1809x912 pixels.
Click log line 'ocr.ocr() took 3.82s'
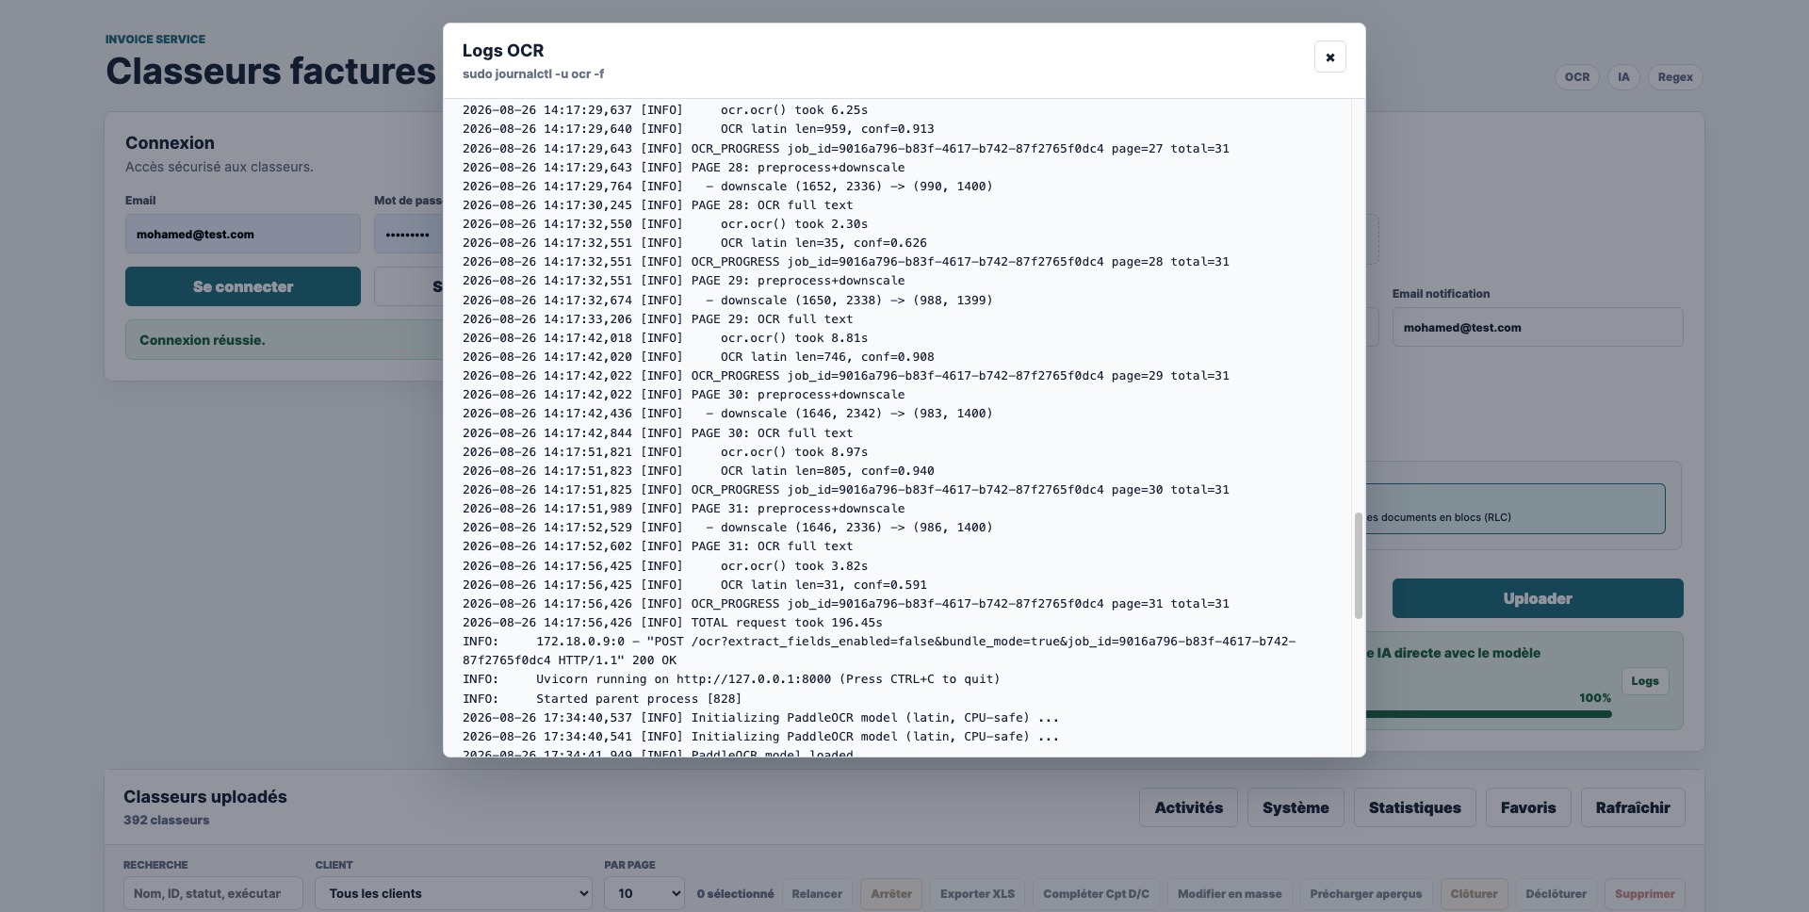tap(665, 566)
